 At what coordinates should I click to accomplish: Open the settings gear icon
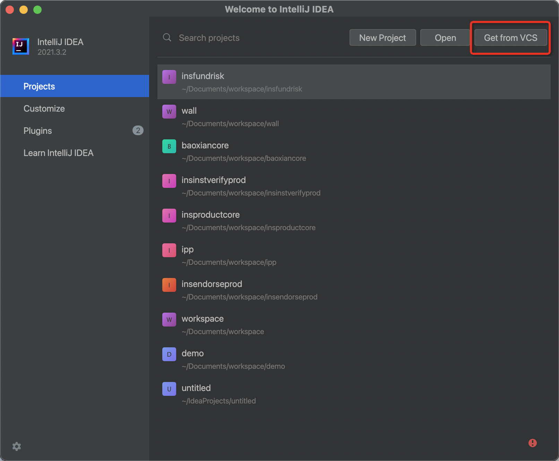[17, 446]
